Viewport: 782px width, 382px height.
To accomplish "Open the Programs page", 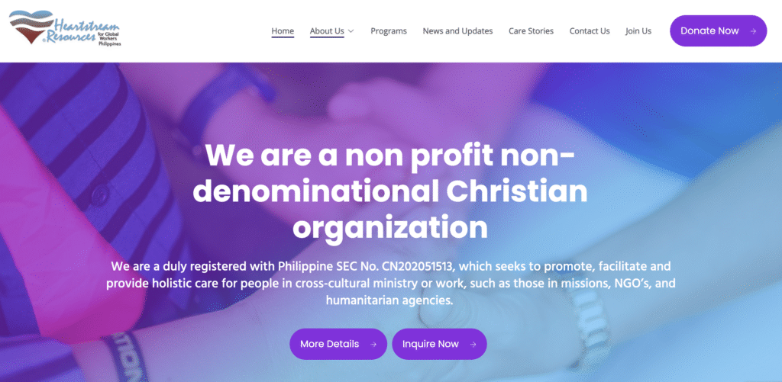I will (x=389, y=31).
